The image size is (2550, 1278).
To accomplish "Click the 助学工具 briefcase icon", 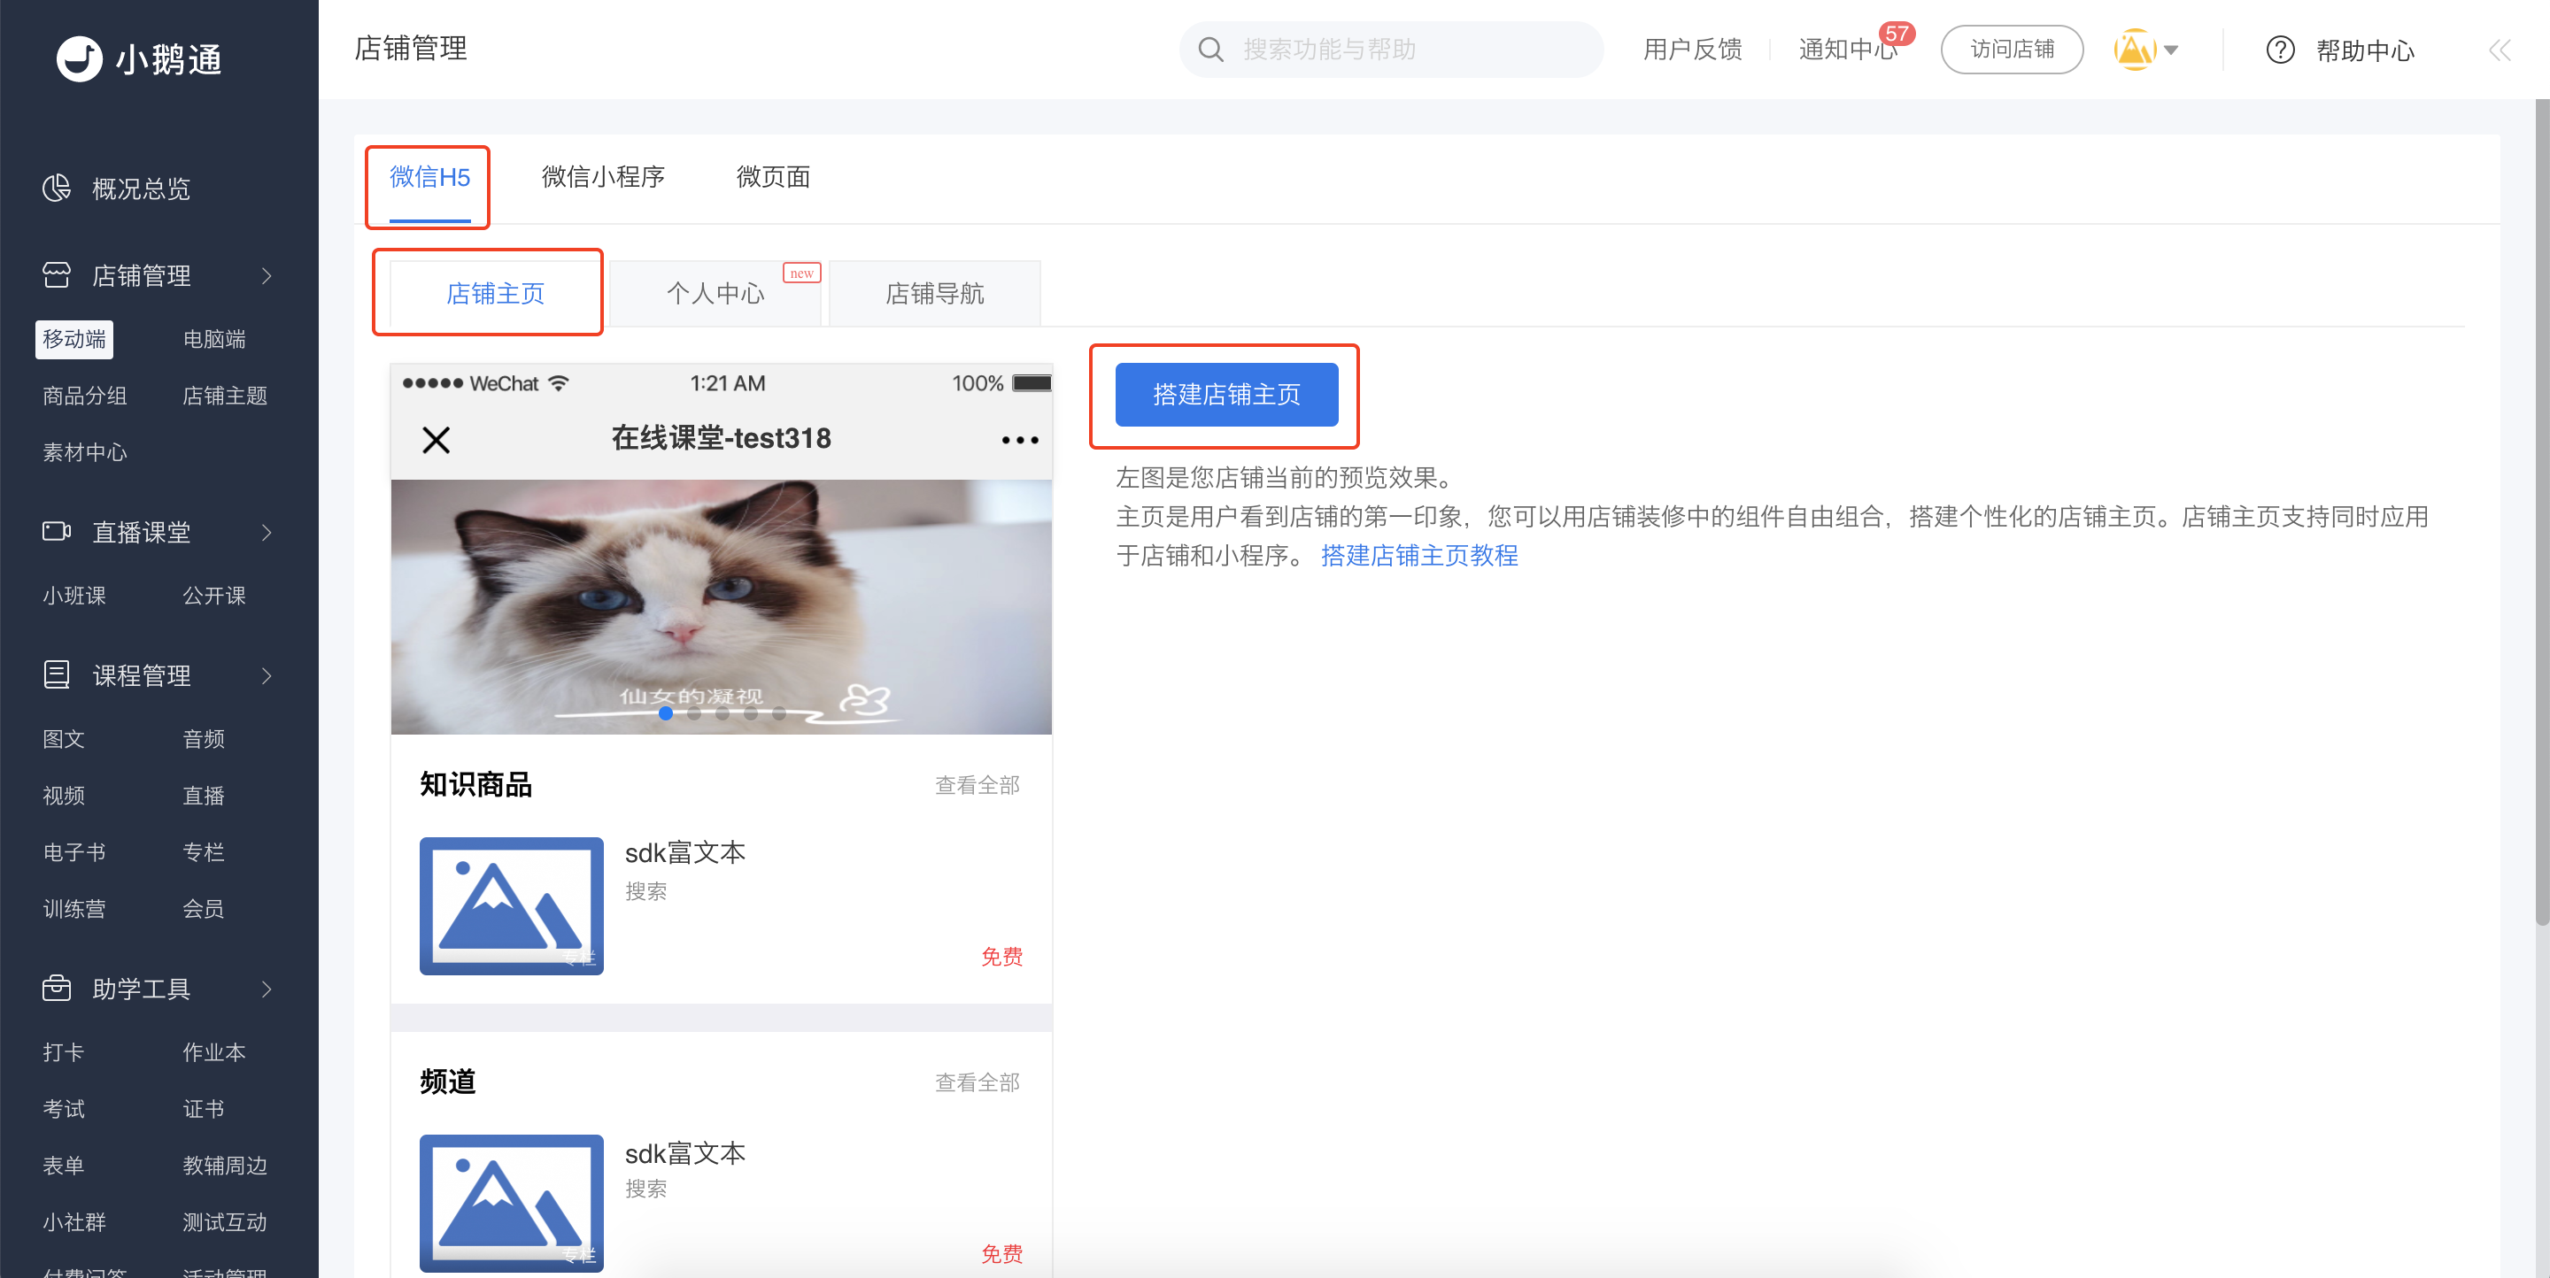I will (57, 987).
